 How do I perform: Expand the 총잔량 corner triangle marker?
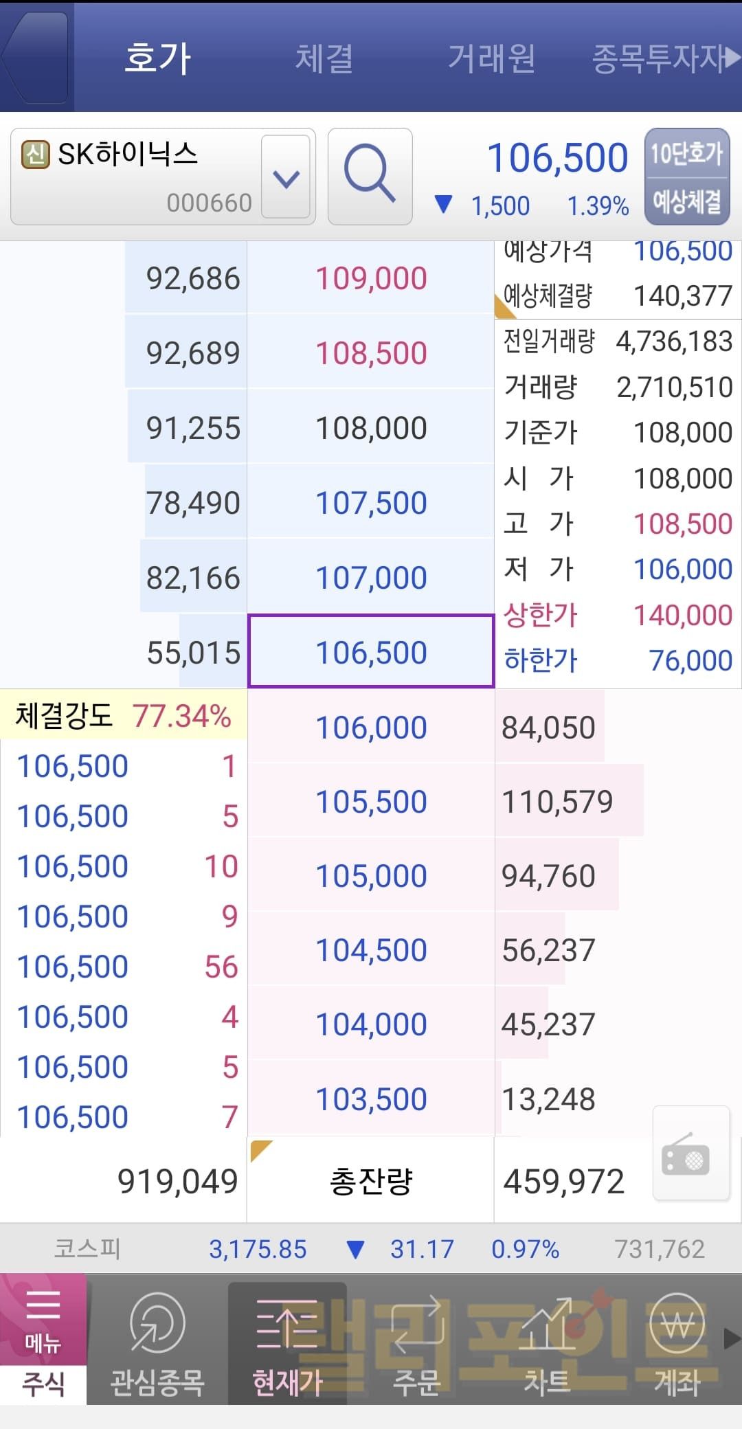click(x=260, y=1149)
